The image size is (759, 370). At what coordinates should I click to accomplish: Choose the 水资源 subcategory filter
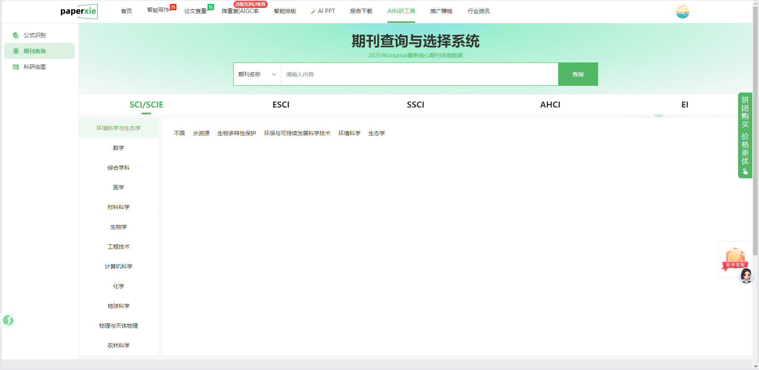tap(201, 134)
